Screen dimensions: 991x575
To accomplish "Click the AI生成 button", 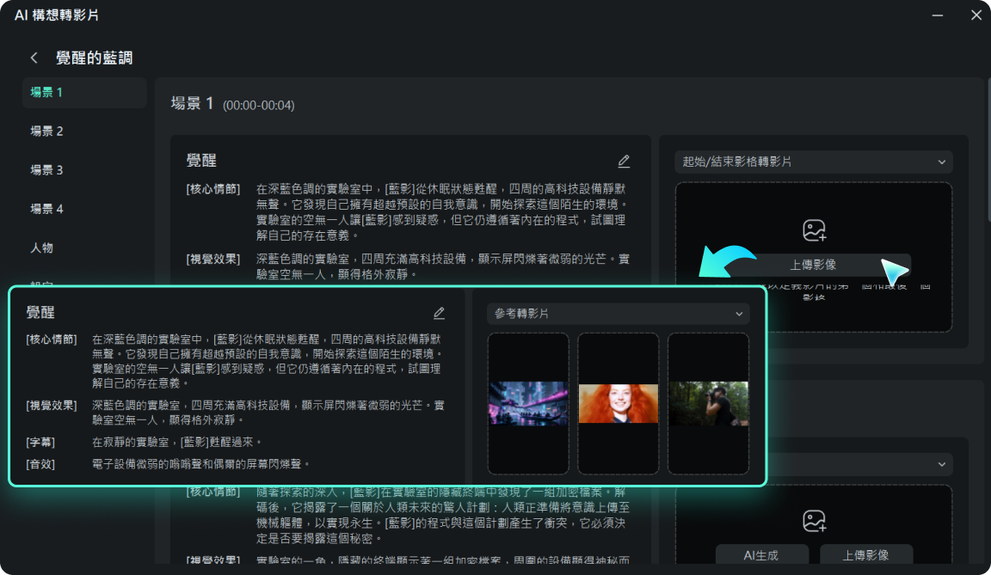I will [761, 555].
